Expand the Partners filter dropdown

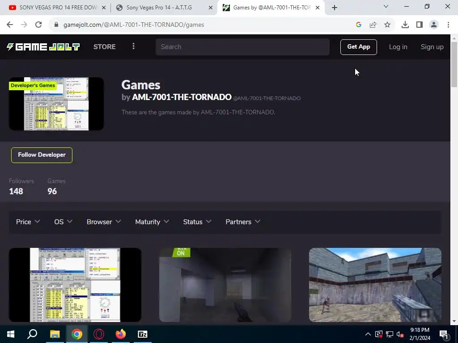point(243,222)
